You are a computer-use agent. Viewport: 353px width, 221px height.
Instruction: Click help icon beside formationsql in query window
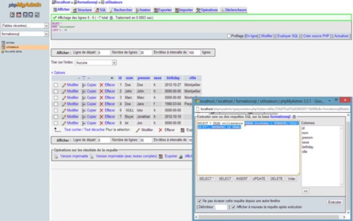click(294, 117)
